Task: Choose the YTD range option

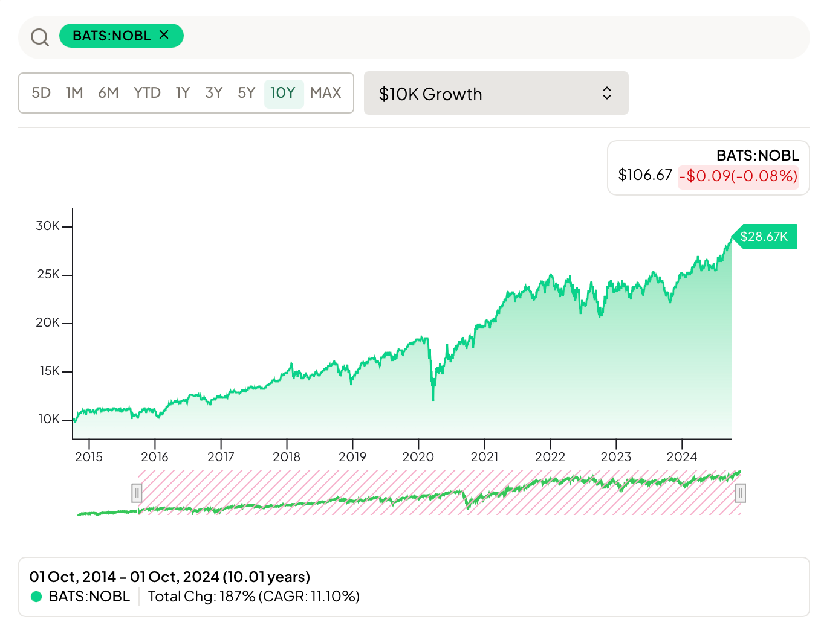Action: point(147,93)
